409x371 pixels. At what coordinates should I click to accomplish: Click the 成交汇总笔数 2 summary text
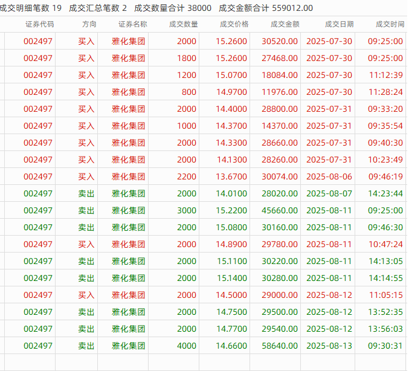point(98,8)
